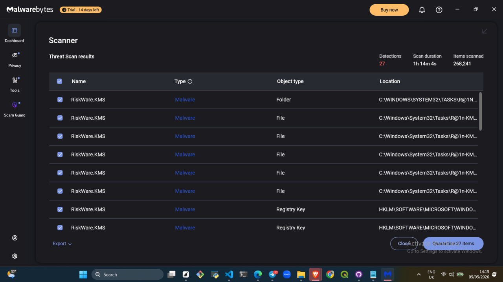Open the Terminal from the taskbar
Viewport: 503px width, 282px height.
[244, 275]
